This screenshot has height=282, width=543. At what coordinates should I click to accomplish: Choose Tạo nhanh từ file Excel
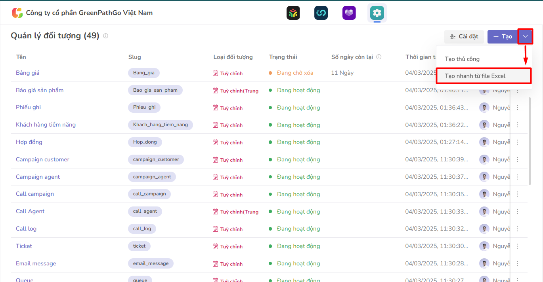tap(484, 76)
